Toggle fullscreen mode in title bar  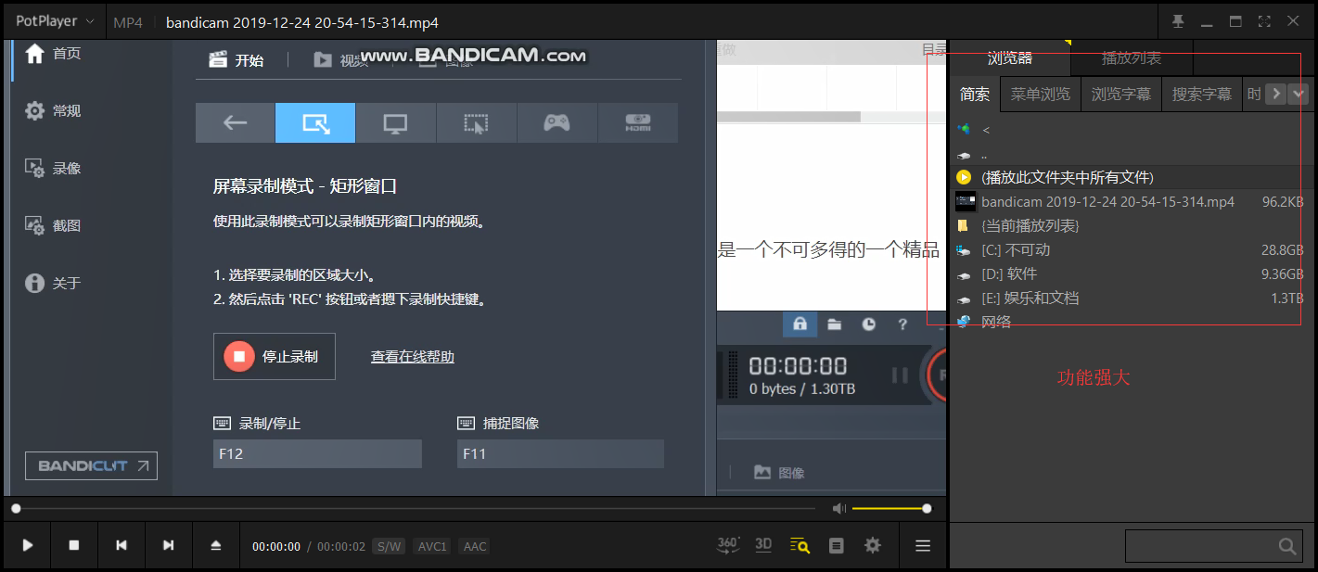click(x=1263, y=21)
